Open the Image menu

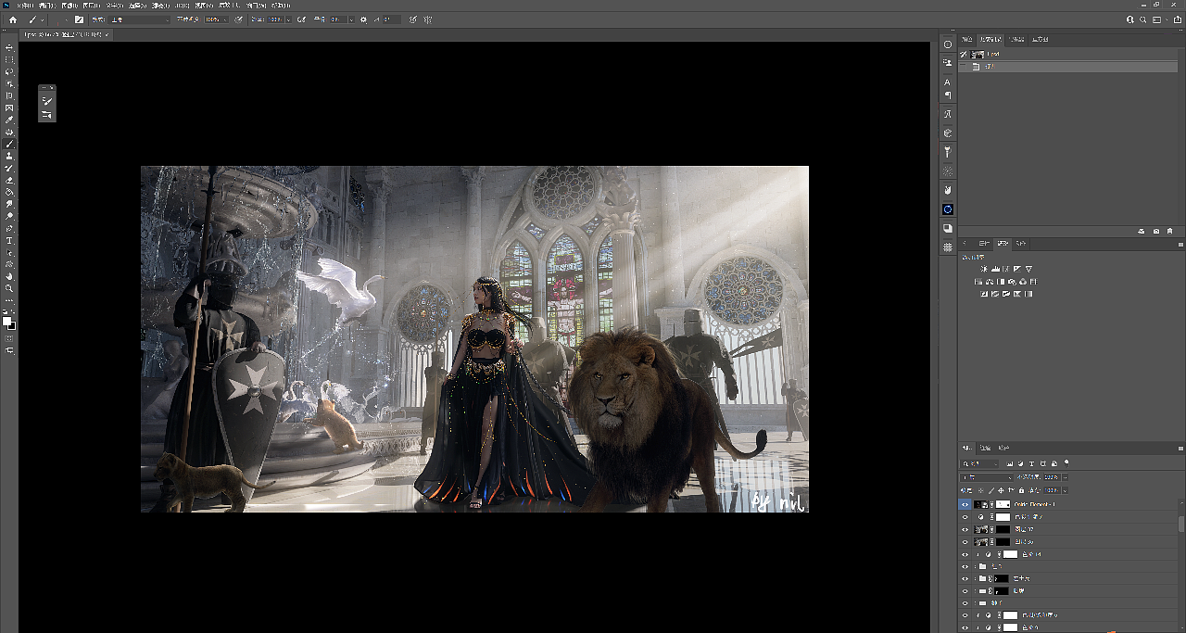pos(69,7)
